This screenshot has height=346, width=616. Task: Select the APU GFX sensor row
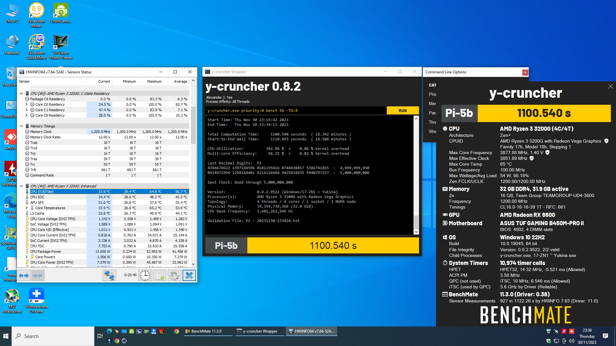107,202
